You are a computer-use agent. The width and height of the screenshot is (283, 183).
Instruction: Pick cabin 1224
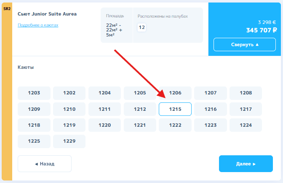pyautogui.click(x=246, y=125)
